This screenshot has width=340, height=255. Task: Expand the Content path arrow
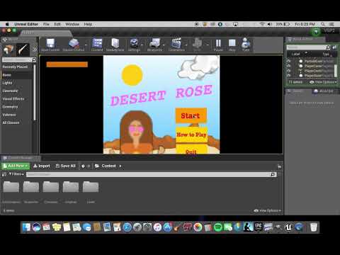pyautogui.click(x=120, y=166)
